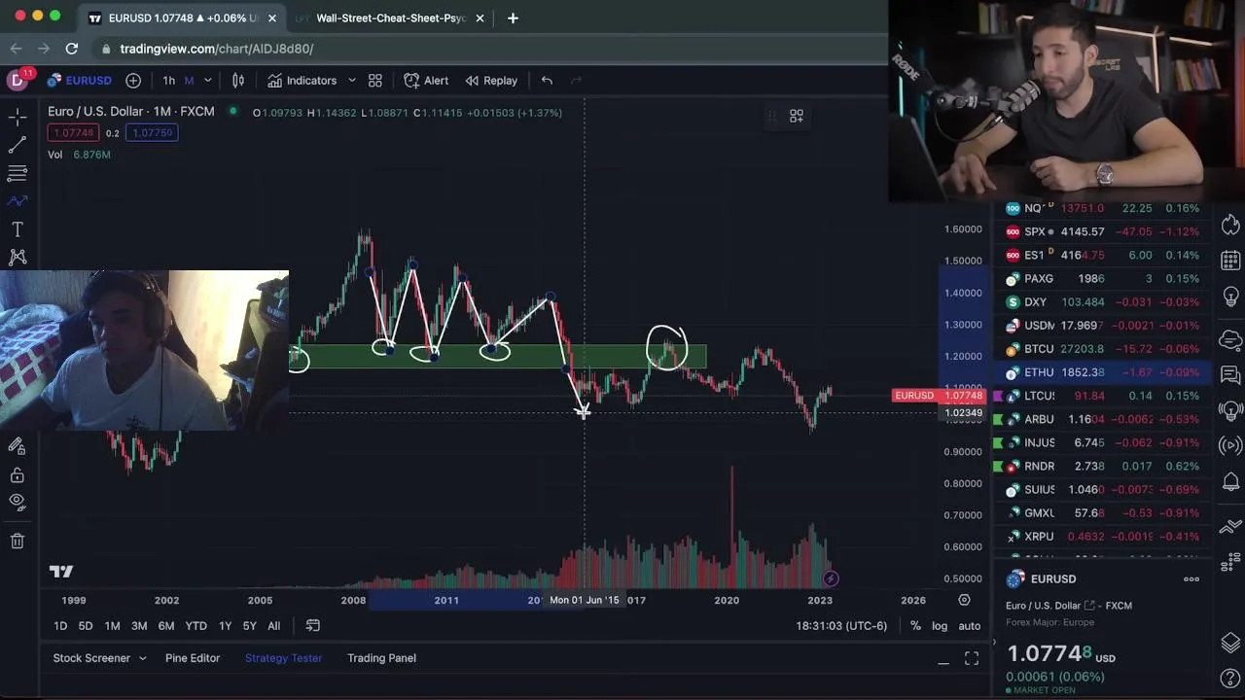Viewport: 1245px width, 700px height.
Task: Open the help center question mark icon
Action: pos(1230,678)
